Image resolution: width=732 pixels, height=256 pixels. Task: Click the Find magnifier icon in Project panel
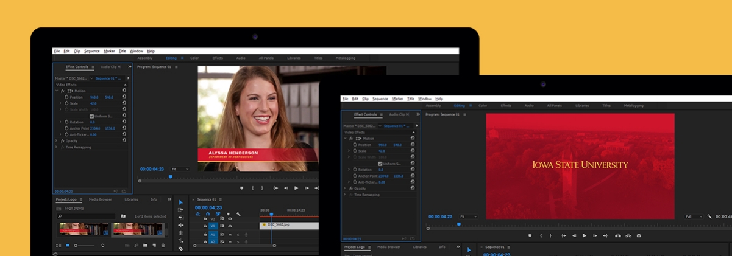[136, 246]
